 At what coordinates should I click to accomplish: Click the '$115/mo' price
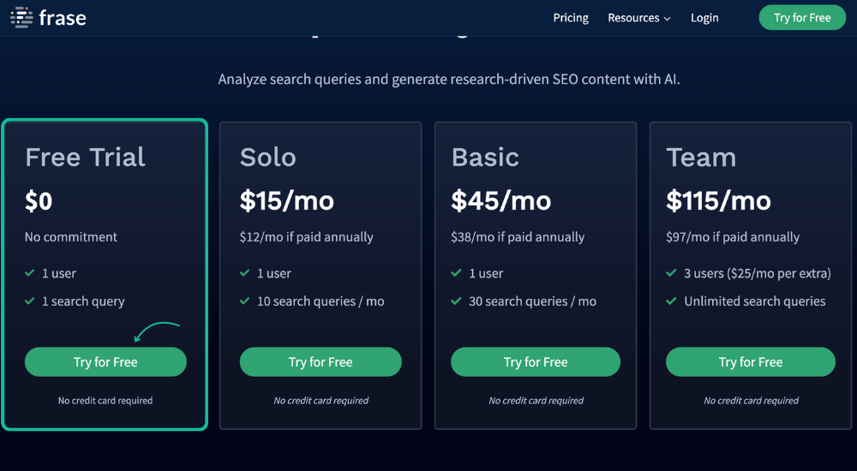click(719, 200)
